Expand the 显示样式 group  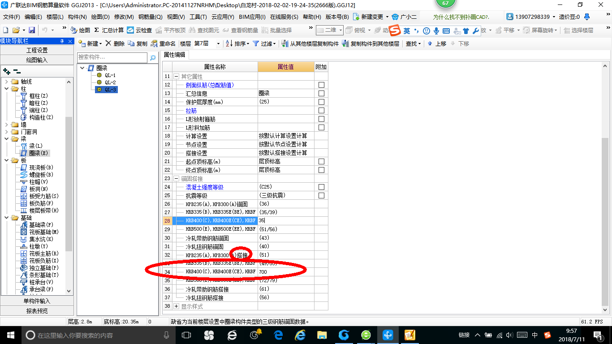point(176,306)
